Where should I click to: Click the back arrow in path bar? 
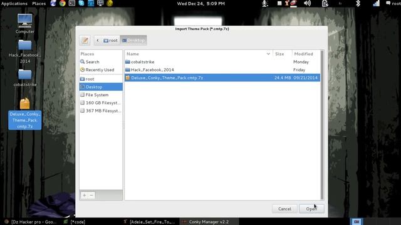coord(98,40)
